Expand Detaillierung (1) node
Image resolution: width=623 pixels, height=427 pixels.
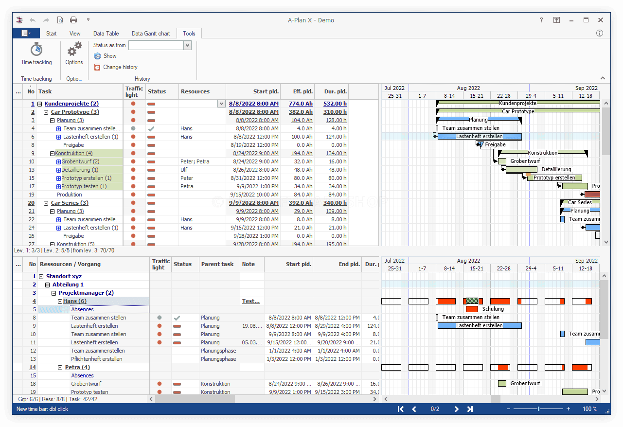point(58,170)
